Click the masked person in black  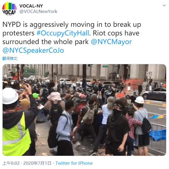coord(117,128)
